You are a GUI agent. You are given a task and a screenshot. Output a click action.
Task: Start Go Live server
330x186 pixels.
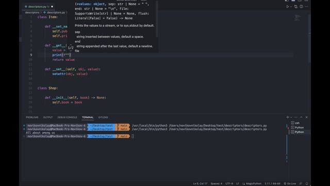[290, 183]
